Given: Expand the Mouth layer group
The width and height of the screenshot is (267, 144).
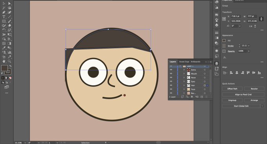Looking at the screenshot, I should pos(184,74).
